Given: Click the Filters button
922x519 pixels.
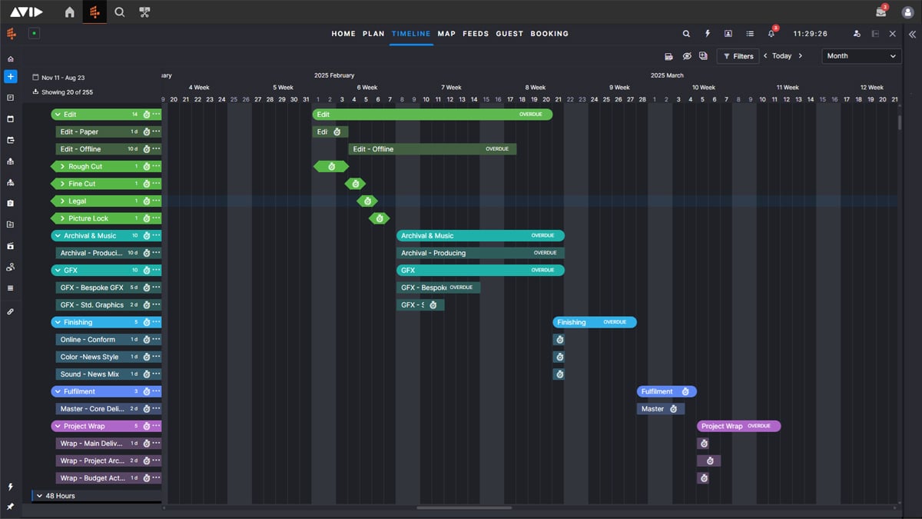Looking at the screenshot, I should (x=738, y=56).
